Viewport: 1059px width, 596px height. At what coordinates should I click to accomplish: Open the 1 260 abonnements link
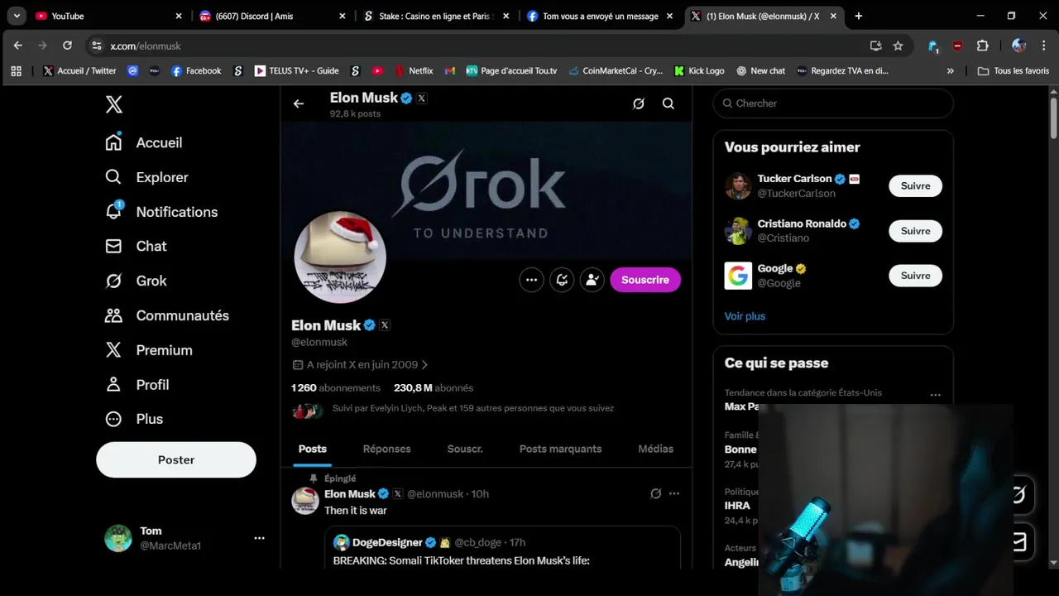[x=336, y=387]
